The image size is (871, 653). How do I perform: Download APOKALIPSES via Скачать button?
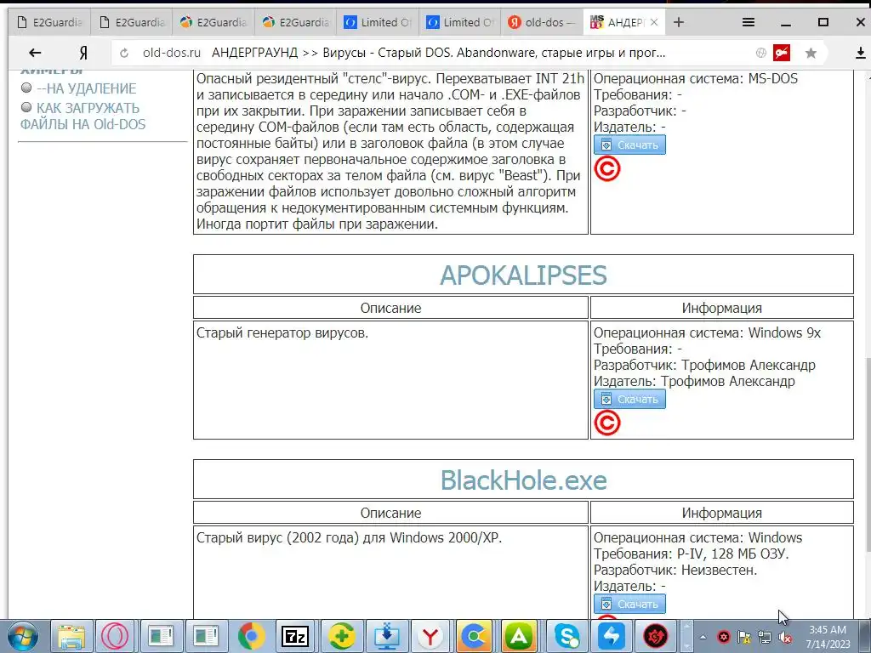coord(630,400)
